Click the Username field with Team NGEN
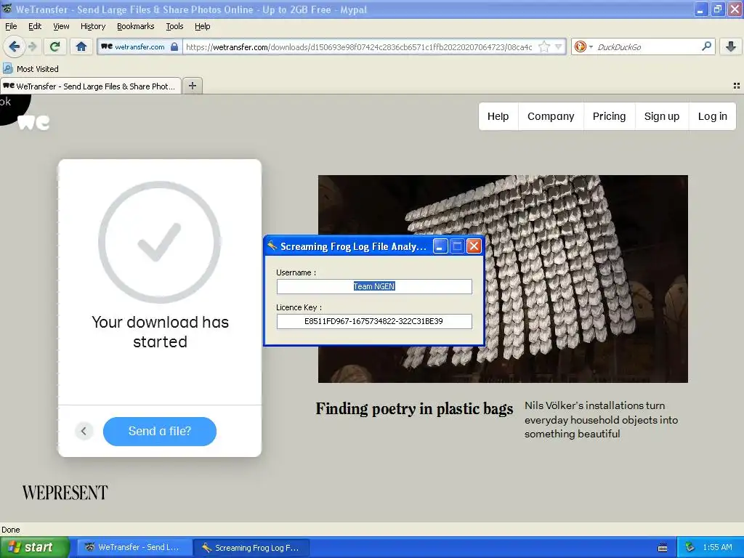 (x=374, y=286)
